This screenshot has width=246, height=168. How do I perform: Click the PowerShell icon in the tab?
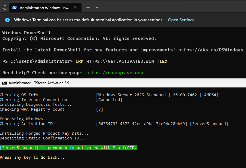pyautogui.click(x=14, y=8)
